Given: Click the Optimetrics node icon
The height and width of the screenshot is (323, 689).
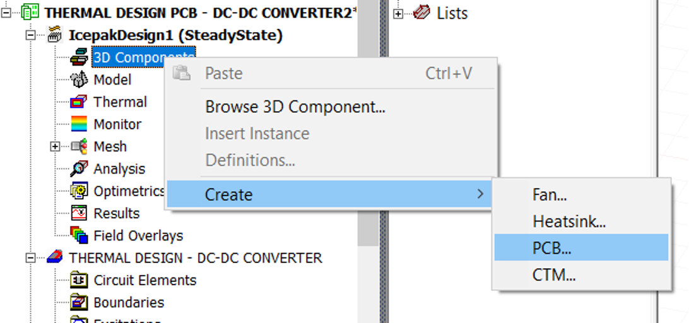Looking at the screenshot, I should tap(79, 191).
